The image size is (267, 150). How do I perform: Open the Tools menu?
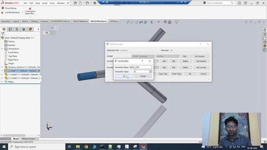[x=52, y=3]
